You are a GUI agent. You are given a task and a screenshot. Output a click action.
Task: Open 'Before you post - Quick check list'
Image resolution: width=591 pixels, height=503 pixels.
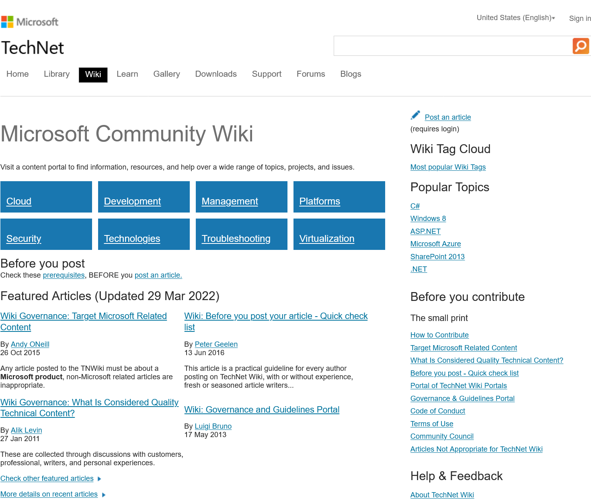[464, 373]
